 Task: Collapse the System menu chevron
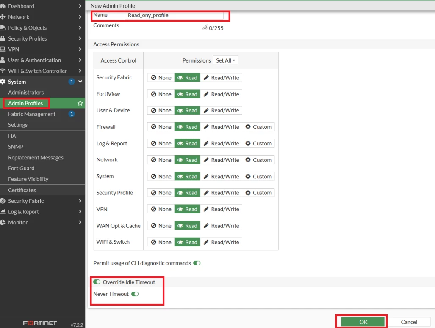coord(80,82)
